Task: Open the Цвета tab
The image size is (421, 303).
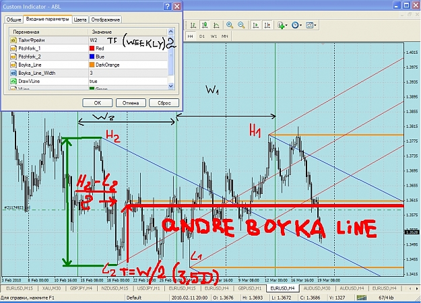Action: pyautogui.click(x=80, y=20)
